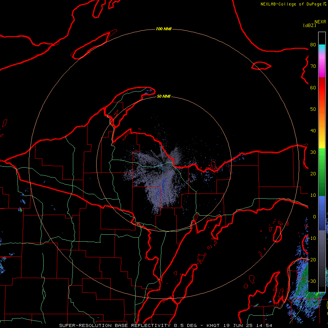Click the '100 NMI' range ring label
328x328 pixels.
164,29
